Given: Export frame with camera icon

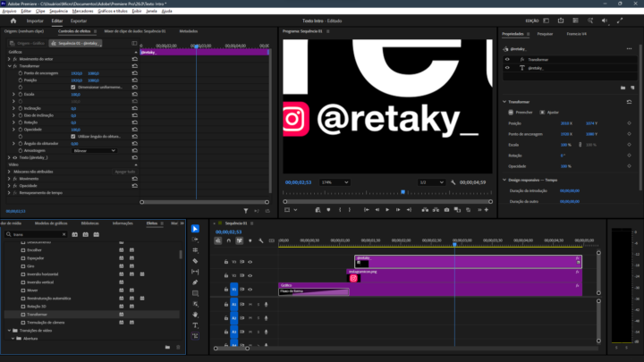Looking at the screenshot, I should tap(446, 210).
